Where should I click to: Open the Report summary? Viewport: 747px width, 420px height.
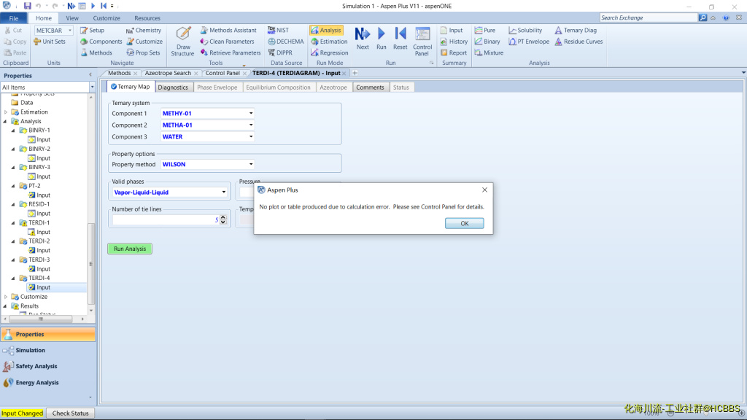pos(454,52)
